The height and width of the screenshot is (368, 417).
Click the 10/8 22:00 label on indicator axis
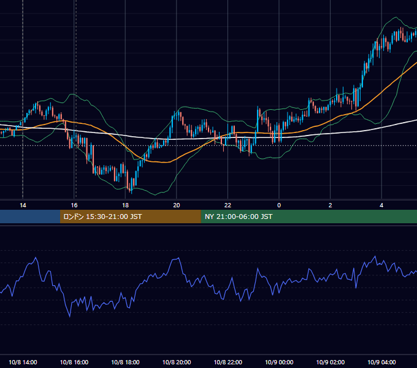228,362
